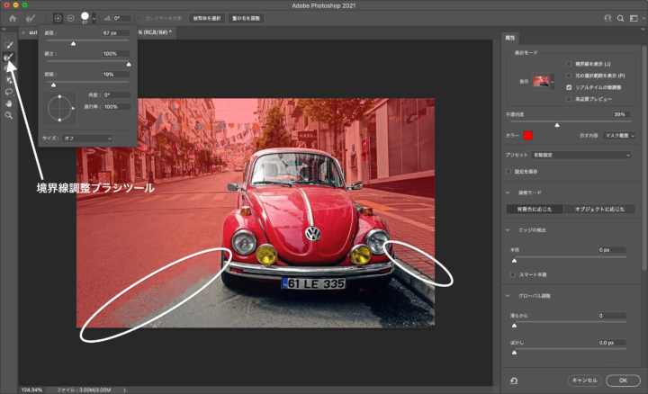Select the Zoom tool
The height and width of the screenshot is (394, 648).
(x=9, y=116)
